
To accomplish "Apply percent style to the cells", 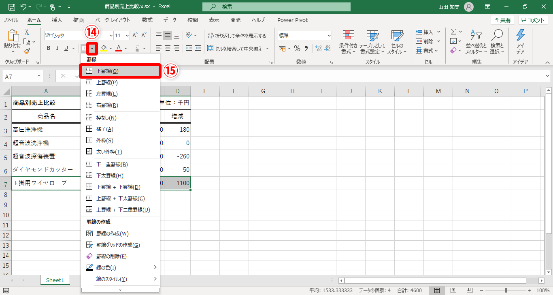I will pyautogui.click(x=297, y=48).
